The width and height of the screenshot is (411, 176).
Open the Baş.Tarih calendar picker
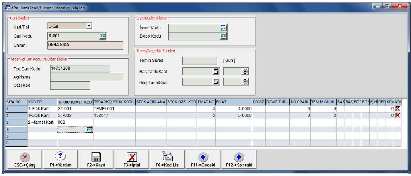point(216,71)
